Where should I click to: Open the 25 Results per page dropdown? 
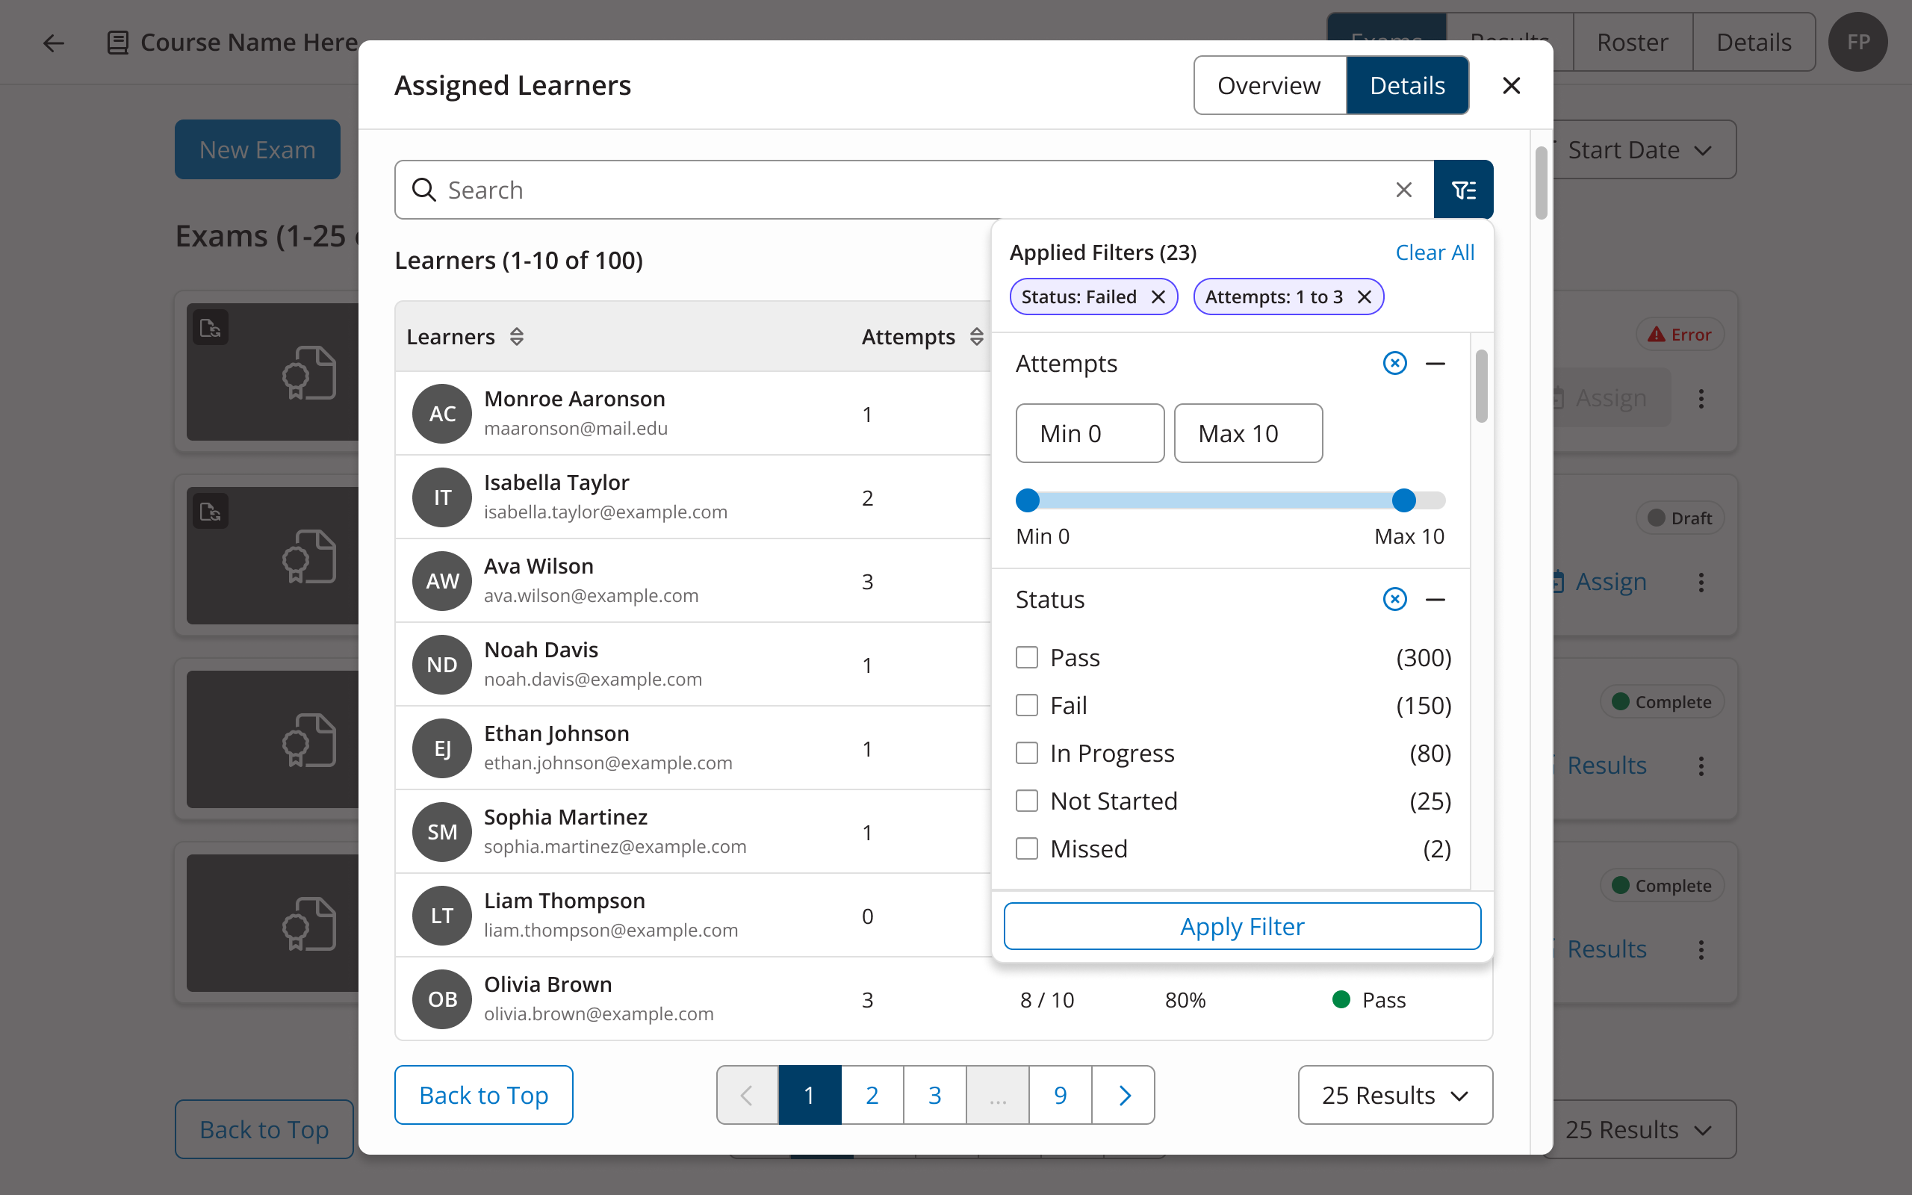[1394, 1095]
